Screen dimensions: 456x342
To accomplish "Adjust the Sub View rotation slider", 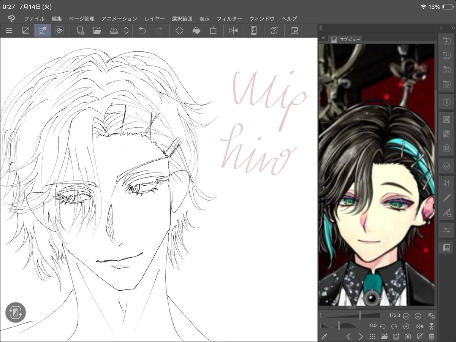I will [339, 326].
